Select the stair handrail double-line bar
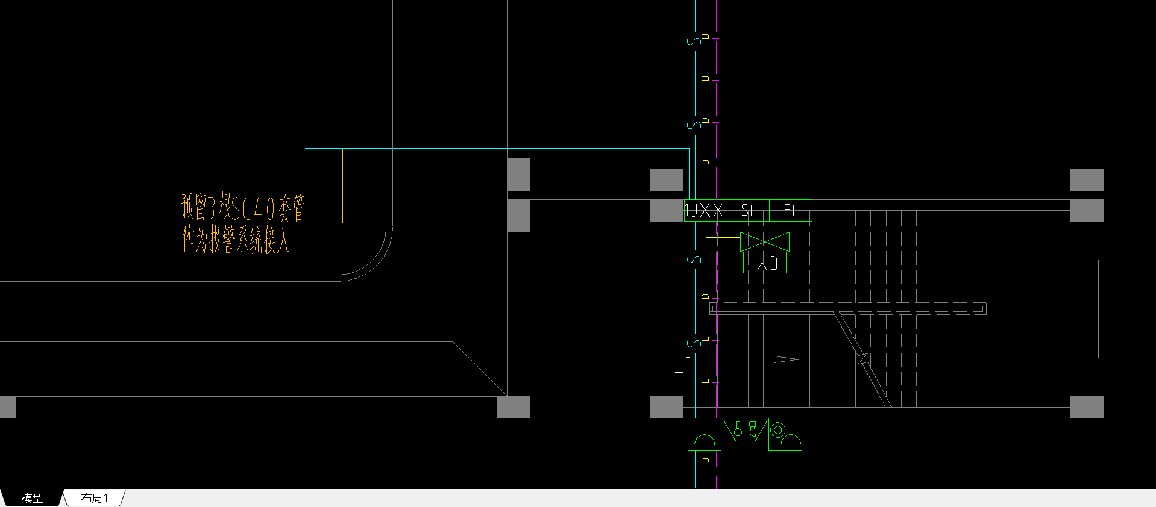Image resolution: width=1156 pixels, height=507 pixels. click(847, 309)
